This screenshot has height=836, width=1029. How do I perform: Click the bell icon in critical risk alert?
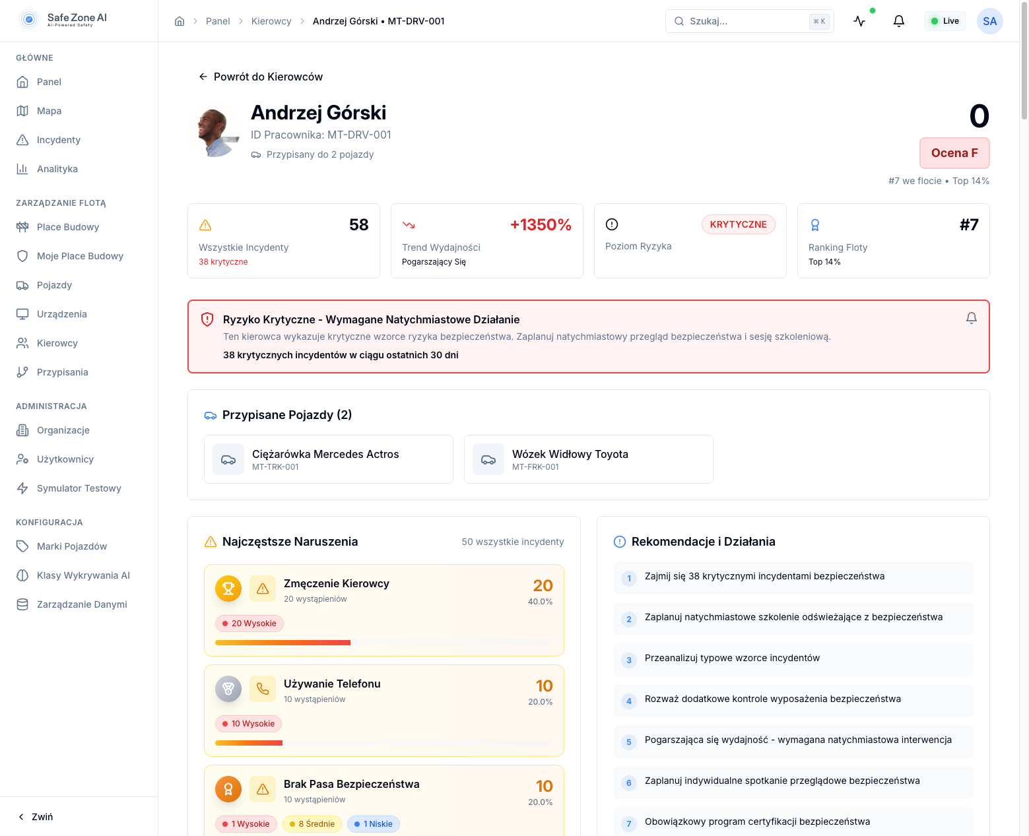coord(971,318)
